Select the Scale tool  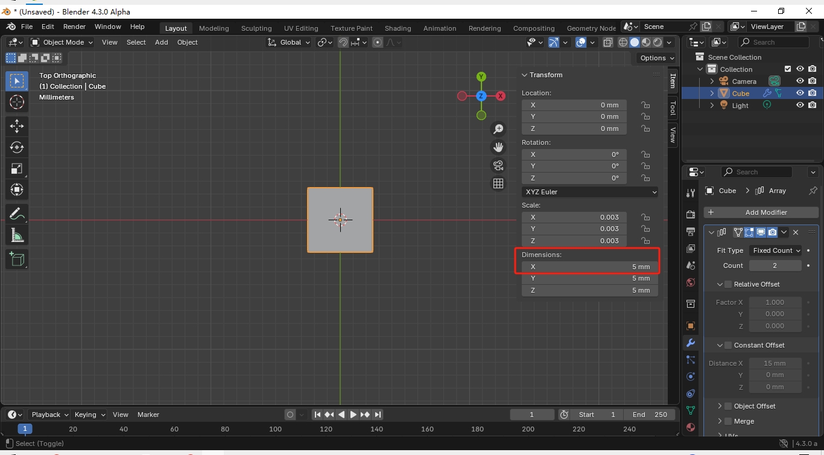pyautogui.click(x=17, y=168)
